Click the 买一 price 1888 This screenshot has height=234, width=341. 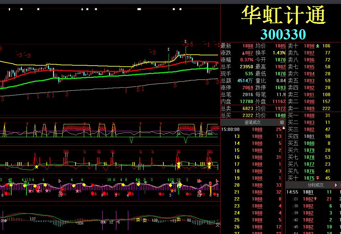click(309, 115)
